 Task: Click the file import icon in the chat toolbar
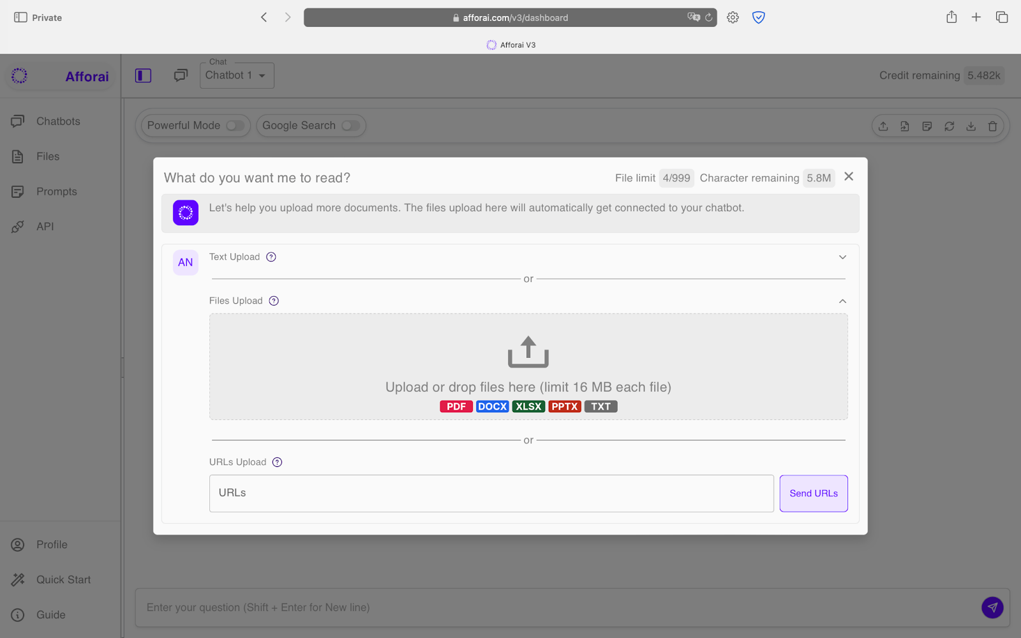[905, 126]
